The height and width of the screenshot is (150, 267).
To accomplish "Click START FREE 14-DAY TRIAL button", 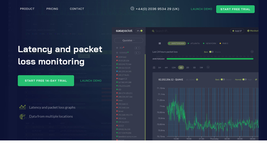I will (46, 81).
